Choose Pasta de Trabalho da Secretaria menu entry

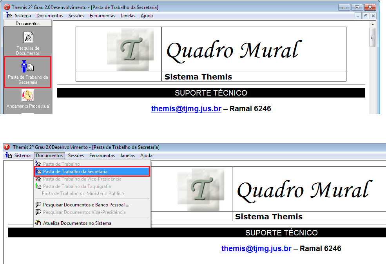(x=92, y=172)
